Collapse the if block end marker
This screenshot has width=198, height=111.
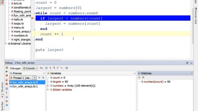34,29
